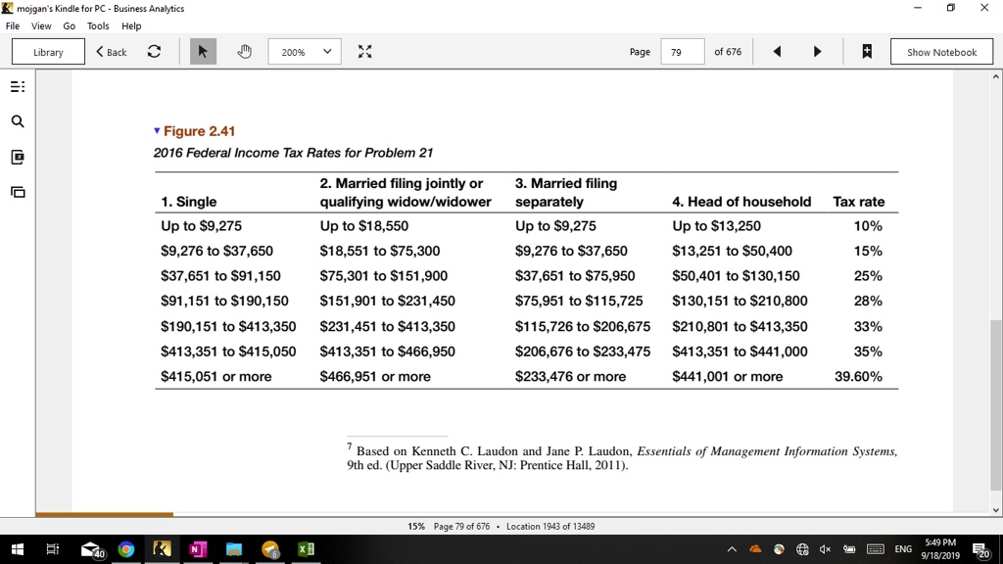Advance to the next page arrow

point(818,51)
